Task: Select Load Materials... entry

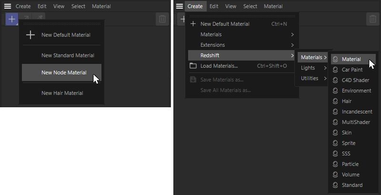Action: [x=242, y=66]
